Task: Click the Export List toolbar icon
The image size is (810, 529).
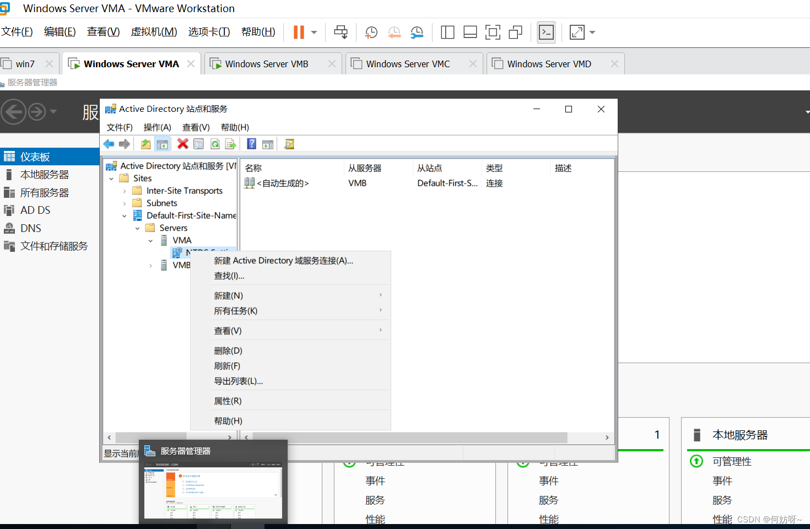Action: coord(230,144)
